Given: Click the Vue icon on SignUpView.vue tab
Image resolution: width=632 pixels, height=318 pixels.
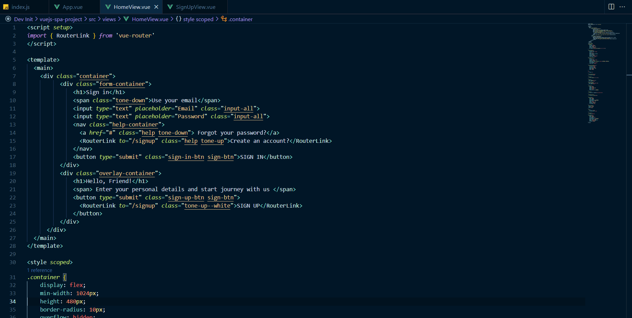Looking at the screenshot, I should [x=170, y=6].
